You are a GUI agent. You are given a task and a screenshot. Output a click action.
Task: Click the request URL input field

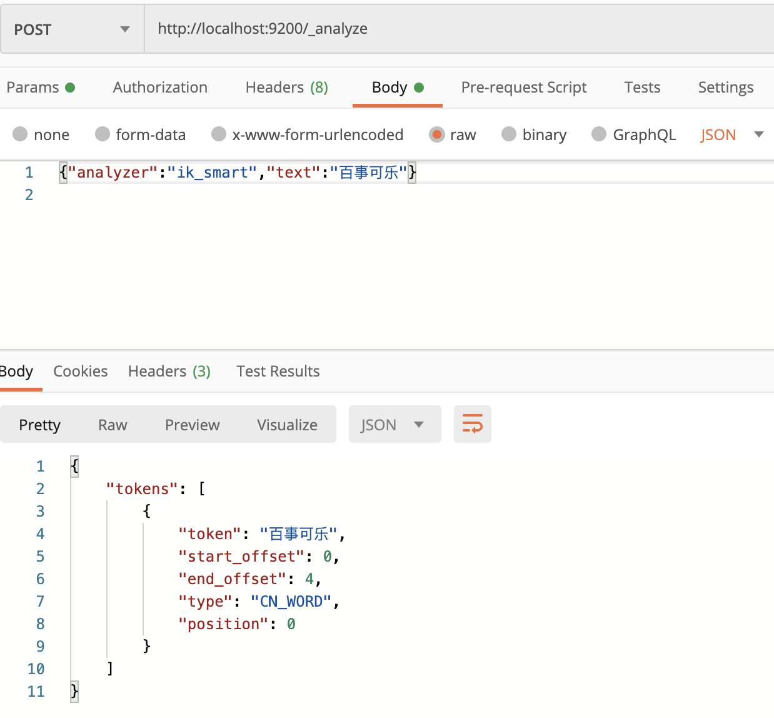[x=456, y=29]
